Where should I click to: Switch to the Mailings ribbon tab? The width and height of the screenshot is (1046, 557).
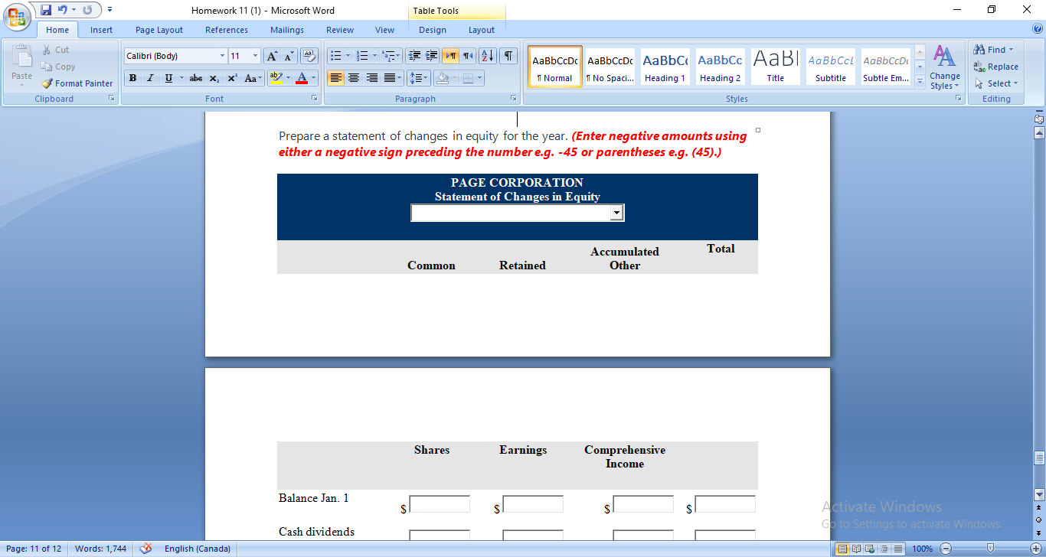[286, 30]
